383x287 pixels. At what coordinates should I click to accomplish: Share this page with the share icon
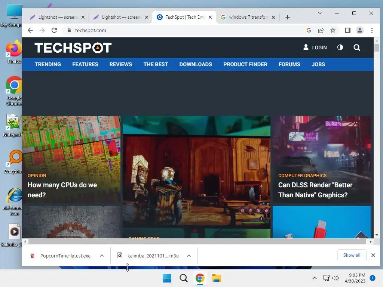[x=321, y=30]
